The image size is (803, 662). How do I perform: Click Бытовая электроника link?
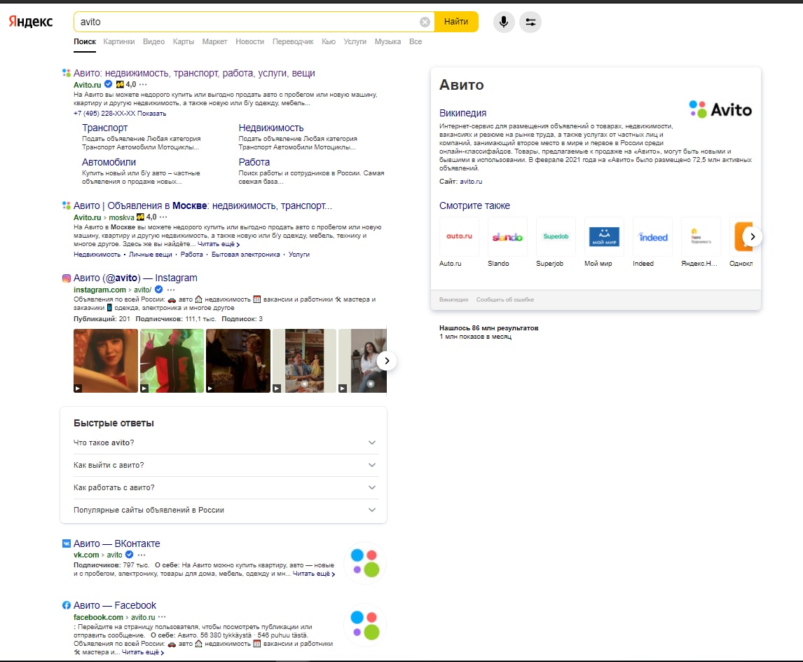pyautogui.click(x=246, y=254)
